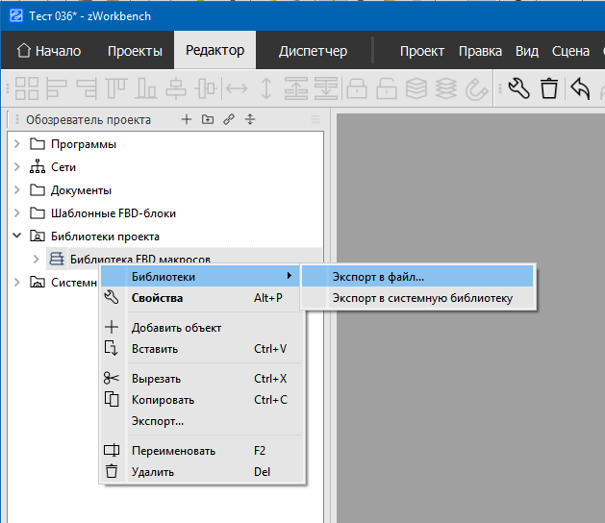The image size is (605, 523).
Task: Switch to the Диспетчер tab
Action: click(x=313, y=51)
